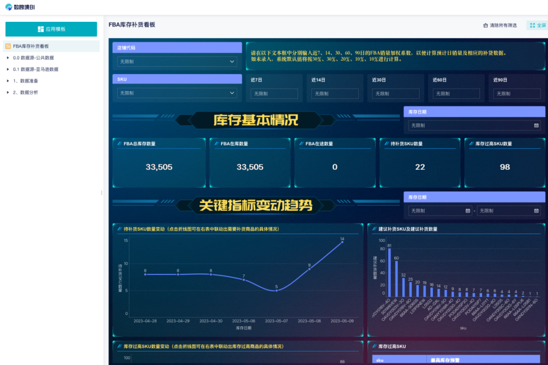Click the FBA库存补货看板 page title

coord(132,25)
